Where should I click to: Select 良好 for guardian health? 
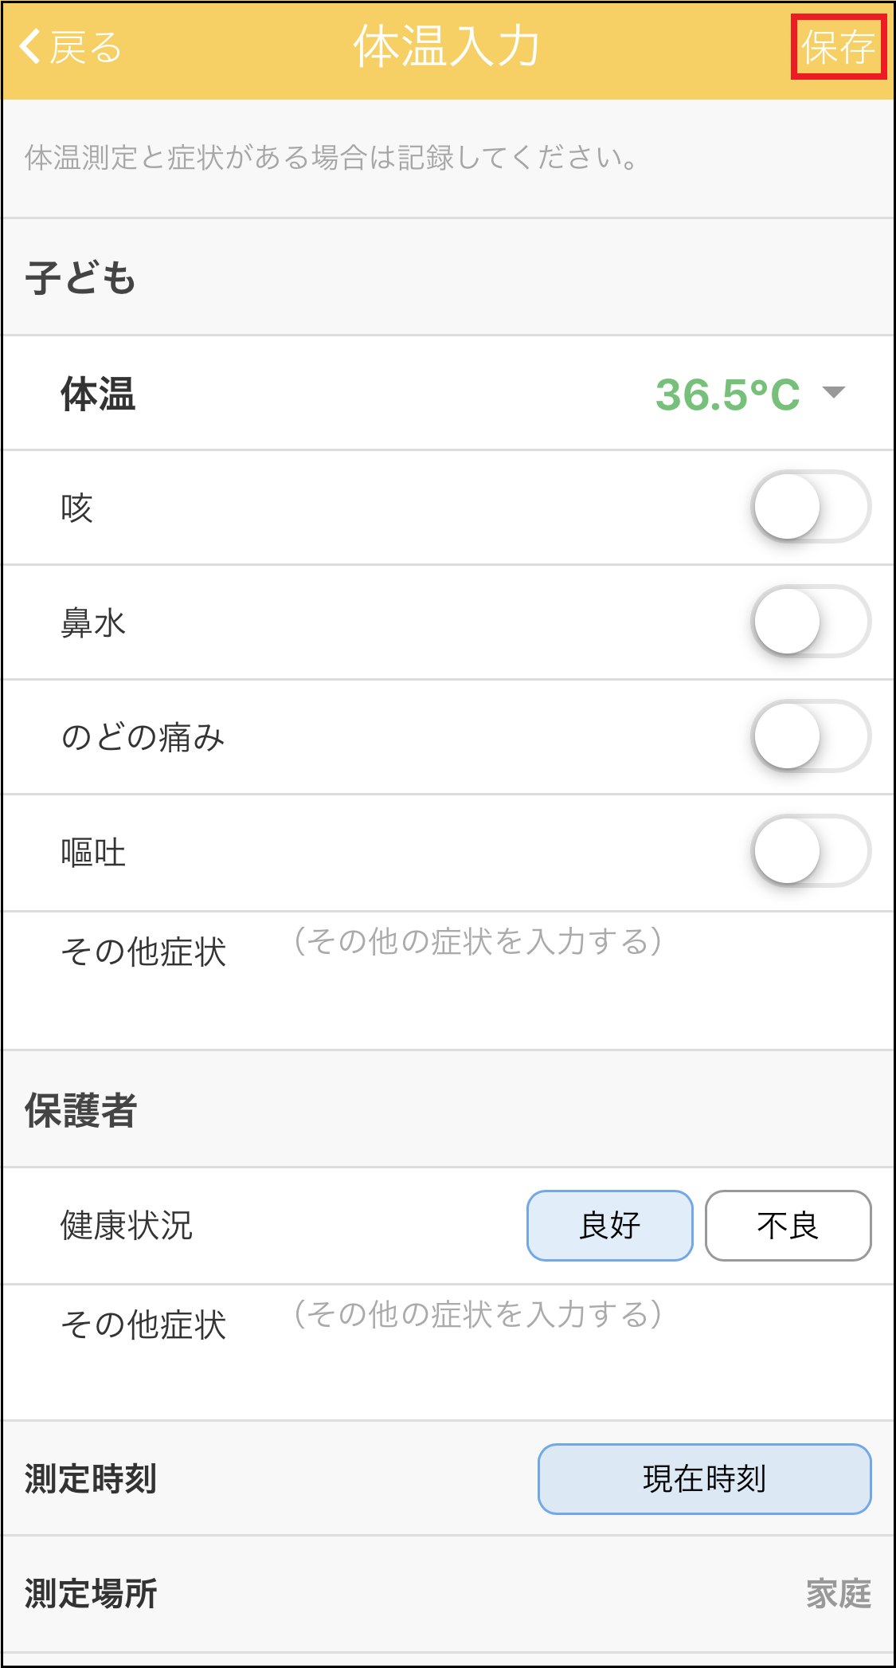point(609,1226)
